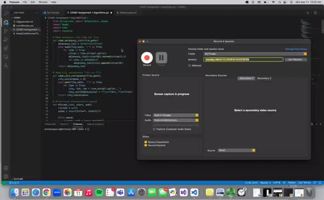Screen dimensions: 324x200
Task: Uncheck Record PowerPoint checkbox
Action: click(145, 142)
